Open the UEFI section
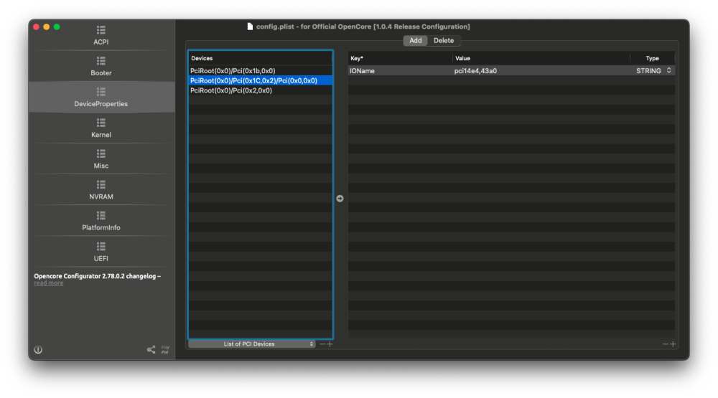Image resolution: width=718 pixels, height=398 pixels. click(x=101, y=252)
